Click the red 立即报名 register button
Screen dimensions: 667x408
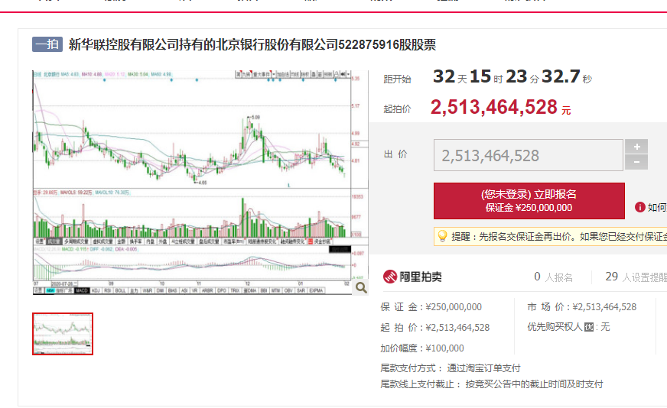529,201
